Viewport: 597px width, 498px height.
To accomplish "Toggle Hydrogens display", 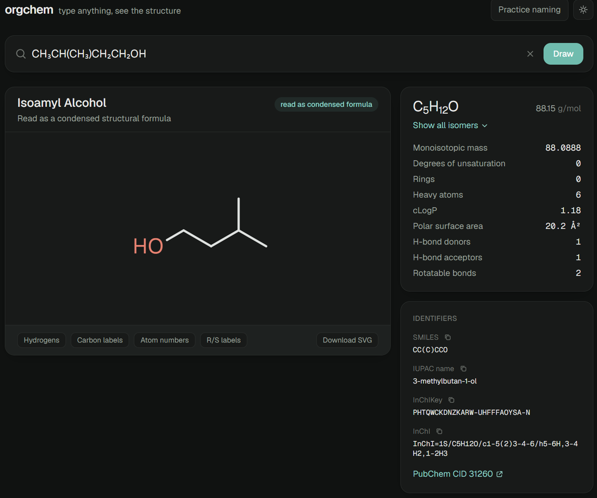I will click(41, 340).
